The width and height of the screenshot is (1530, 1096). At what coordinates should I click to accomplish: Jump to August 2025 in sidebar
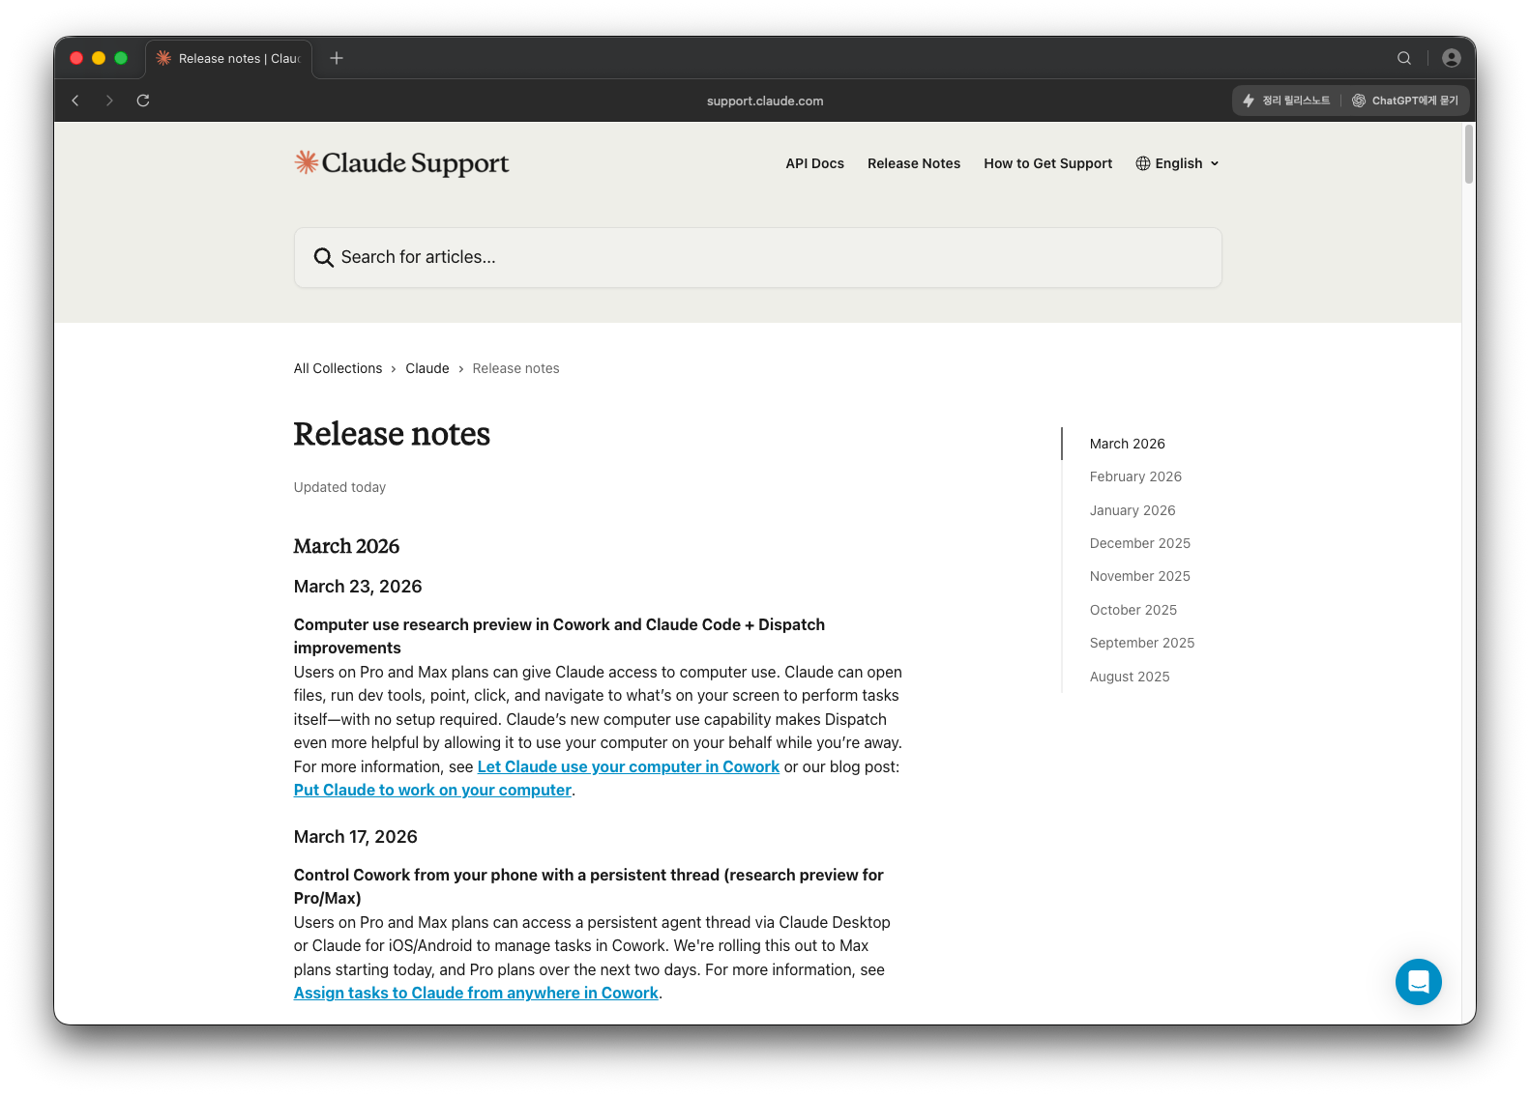click(1130, 677)
